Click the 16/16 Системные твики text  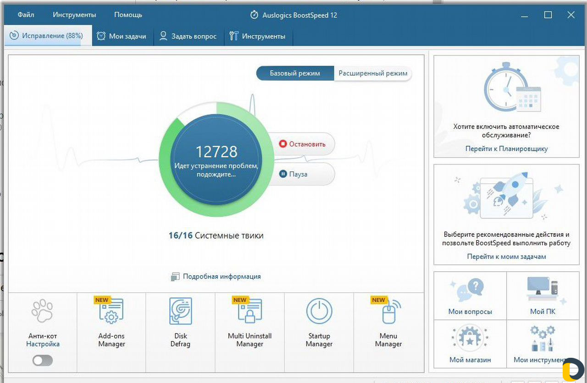pyautogui.click(x=216, y=235)
